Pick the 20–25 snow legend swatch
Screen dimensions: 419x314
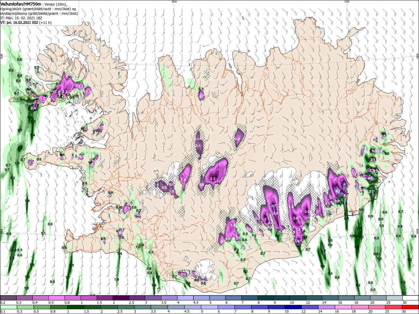coord(379,298)
